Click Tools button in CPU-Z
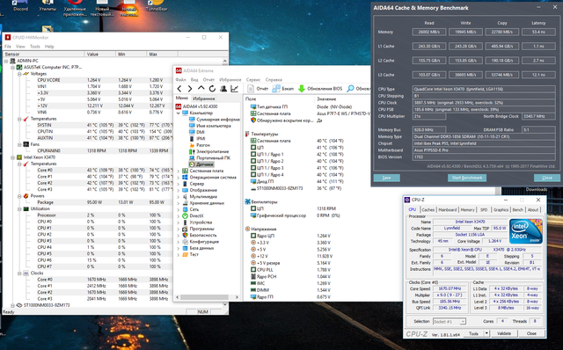This screenshot has height=350, width=563. (x=473, y=333)
